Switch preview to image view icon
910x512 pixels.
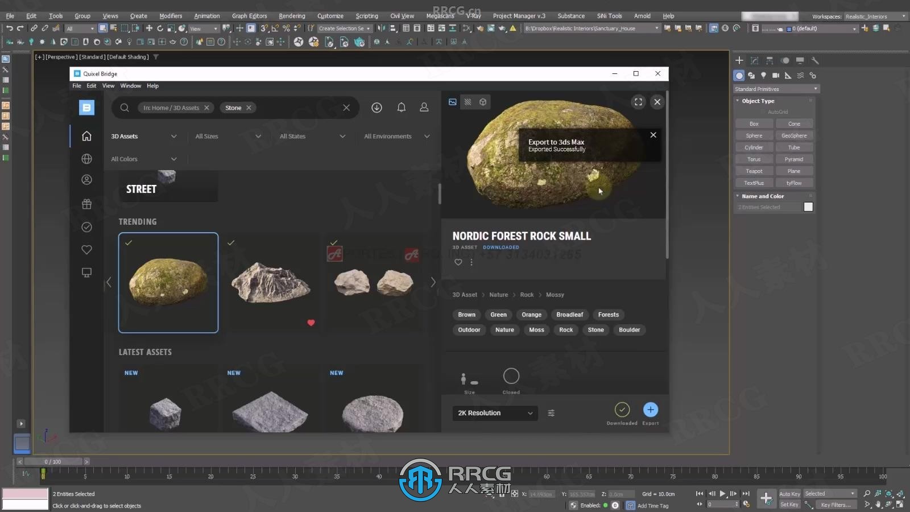pos(452,102)
